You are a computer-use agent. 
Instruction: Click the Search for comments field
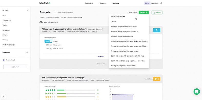65,13
